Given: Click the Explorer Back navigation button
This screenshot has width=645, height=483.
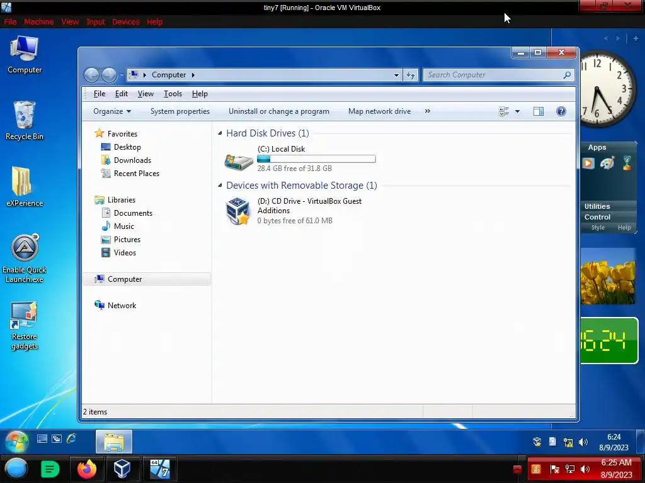Looking at the screenshot, I should [91, 75].
